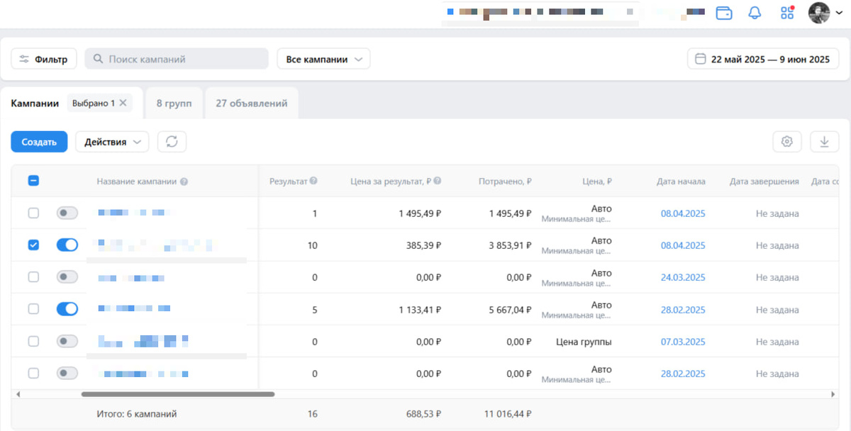
Task: Open table settings gear
Action: (786, 142)
